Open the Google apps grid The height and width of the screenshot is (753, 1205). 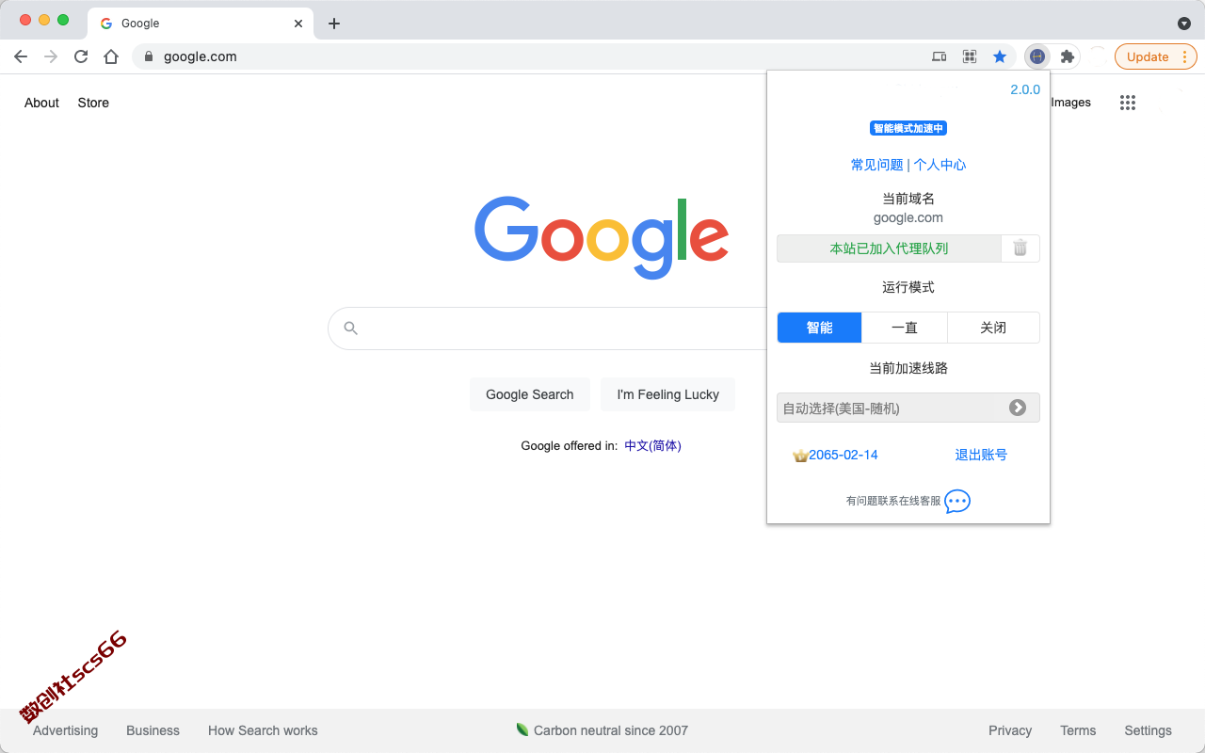click(x=1128, y=103)
